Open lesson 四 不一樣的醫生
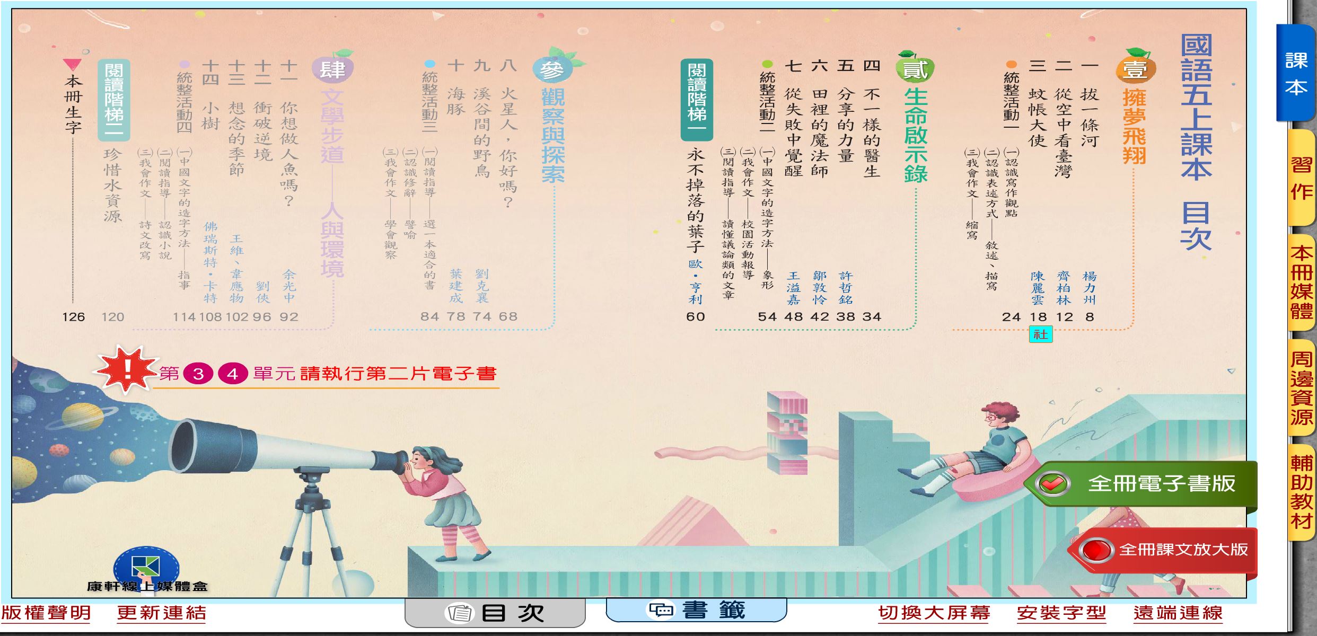The height and width of the screenshot is (636, 1317). click(872, 118)
